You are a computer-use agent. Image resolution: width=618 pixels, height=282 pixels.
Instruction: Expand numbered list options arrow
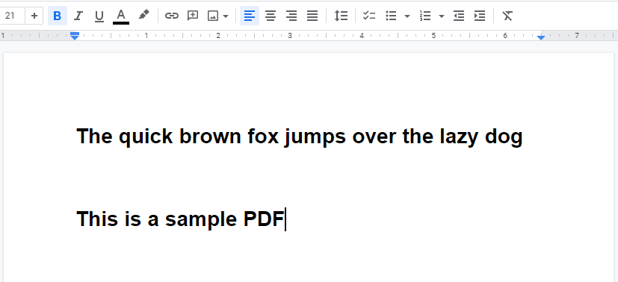pyautogui.click(x=442, y=16)
